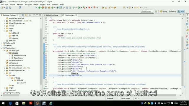
Task: Expand the Servers project node
Action: point(2,46)
